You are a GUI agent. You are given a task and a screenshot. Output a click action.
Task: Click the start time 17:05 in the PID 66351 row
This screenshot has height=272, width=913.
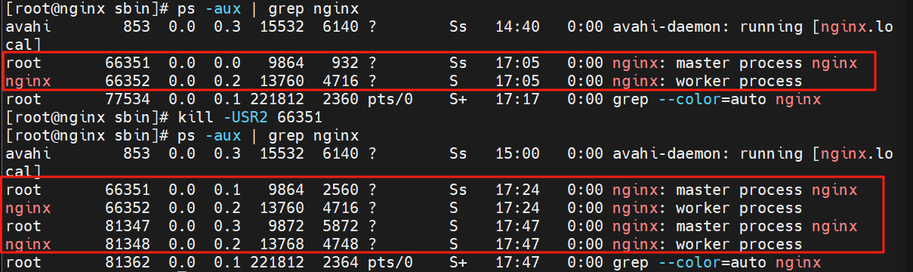click(x=518, y=63)
